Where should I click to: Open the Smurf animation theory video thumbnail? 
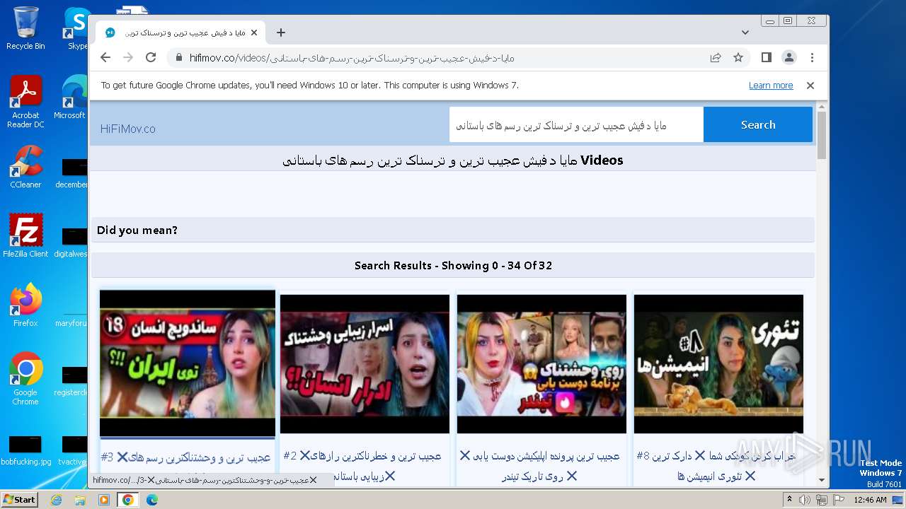click(x=718, y=364)
